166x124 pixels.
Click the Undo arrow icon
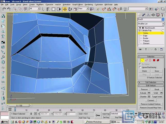tap(4, 9)
